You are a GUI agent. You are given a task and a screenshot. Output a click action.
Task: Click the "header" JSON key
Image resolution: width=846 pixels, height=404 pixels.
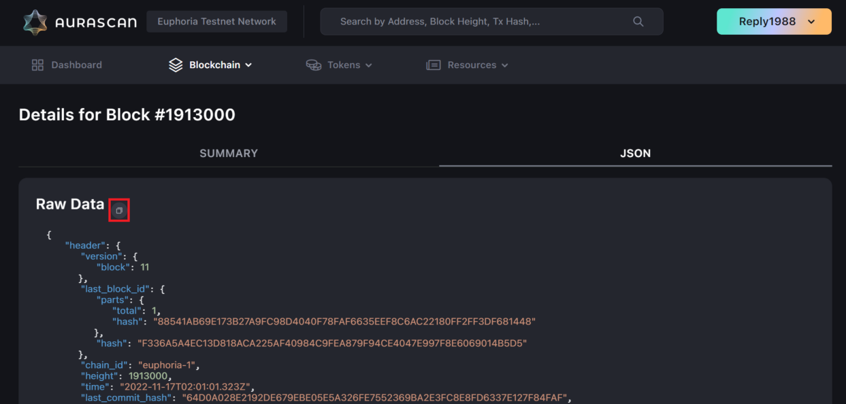(x=86, y=246)
